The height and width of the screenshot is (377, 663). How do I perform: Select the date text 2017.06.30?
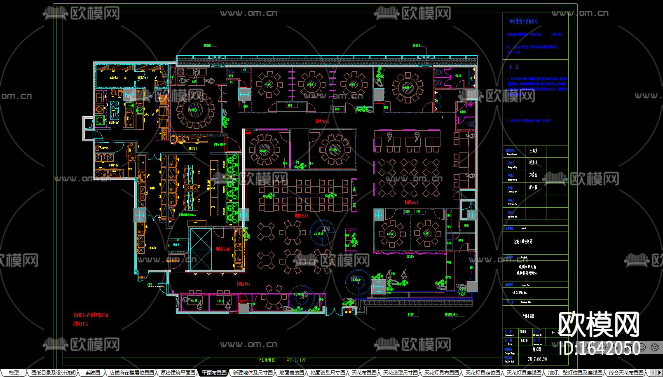537,359
